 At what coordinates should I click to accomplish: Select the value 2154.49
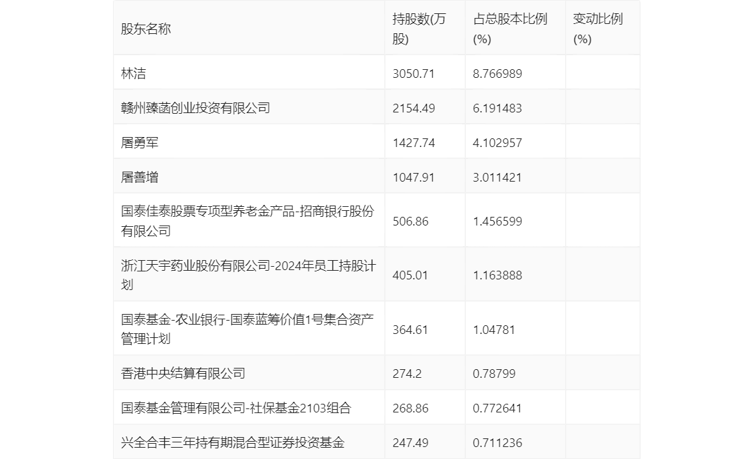click(x=414, y=108)
